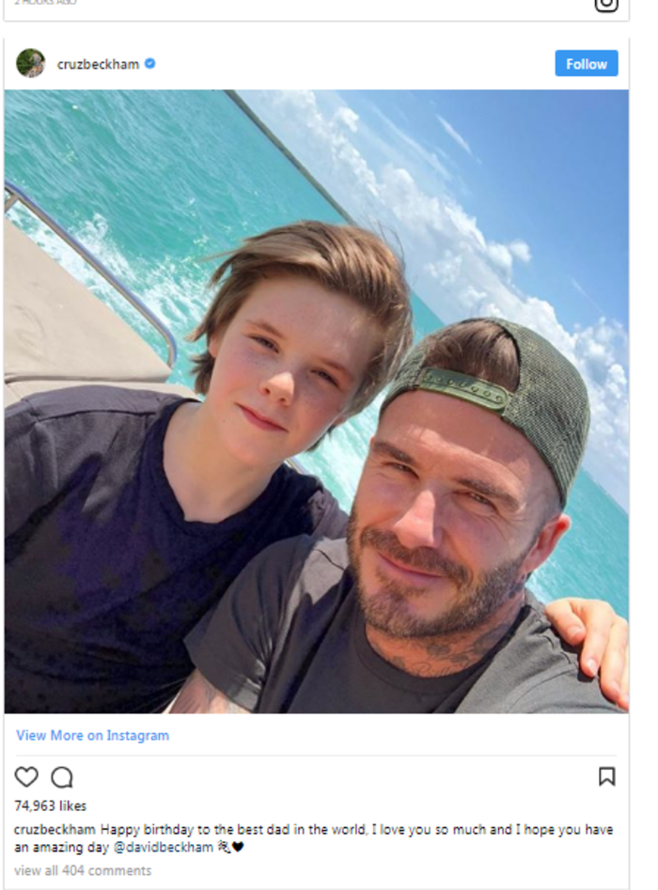Open the boat selfie photo
Image resolution: width=658 pixels, height=890 pixels.
(316, 401)
